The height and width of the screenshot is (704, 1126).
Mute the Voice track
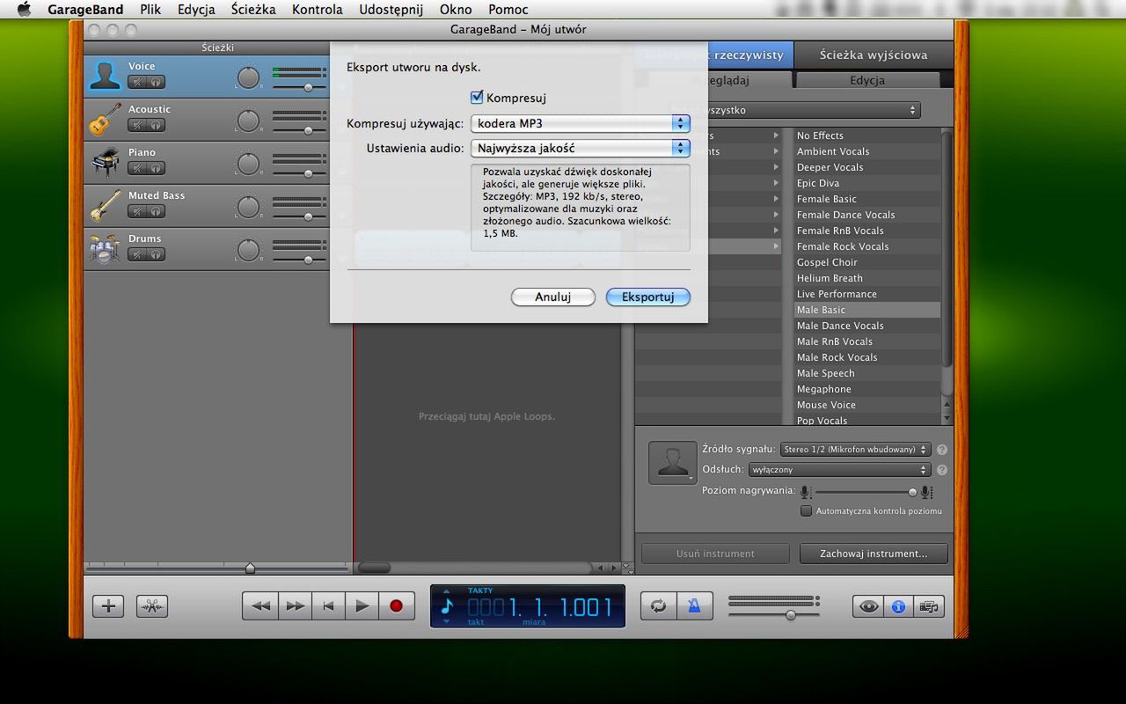[x=137, y=82]
